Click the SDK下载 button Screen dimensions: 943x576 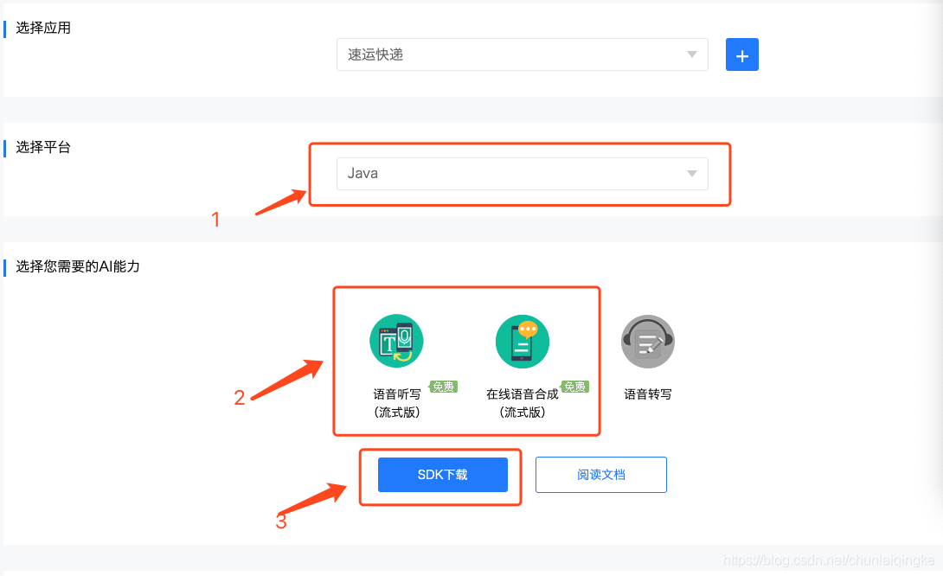coord(442,474)
